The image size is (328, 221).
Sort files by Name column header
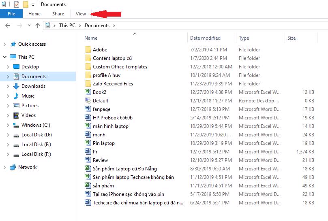(x=91, y=38)
